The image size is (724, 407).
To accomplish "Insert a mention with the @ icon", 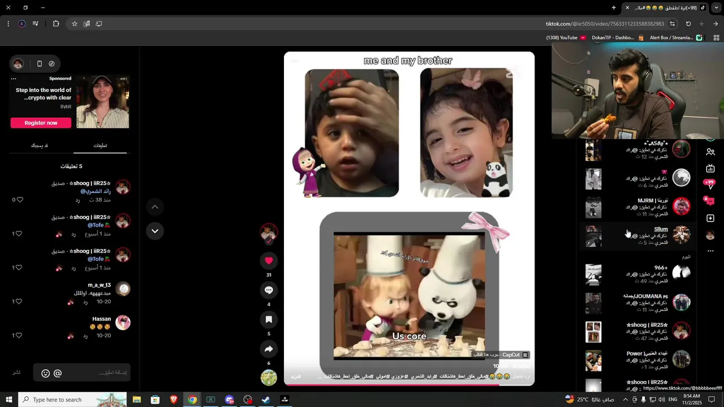I will pyautogui.click(x=58, y=373).
